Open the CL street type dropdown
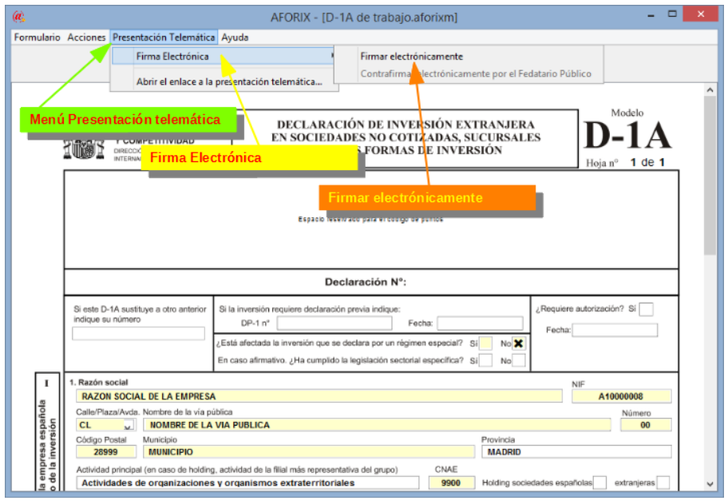This screenshot has height=504, width=728. coord(129,426)
